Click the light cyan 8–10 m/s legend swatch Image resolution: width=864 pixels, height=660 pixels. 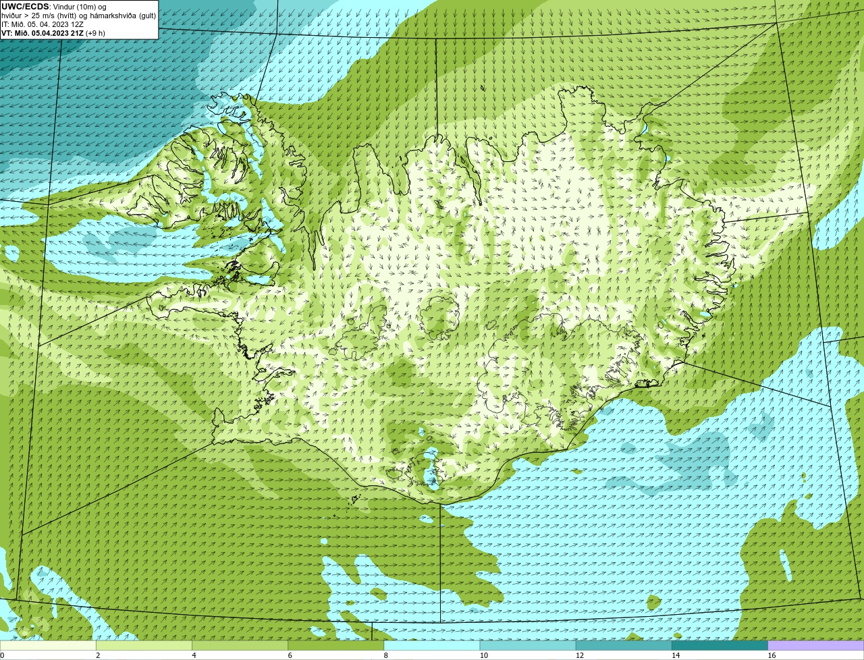[432, 646]
